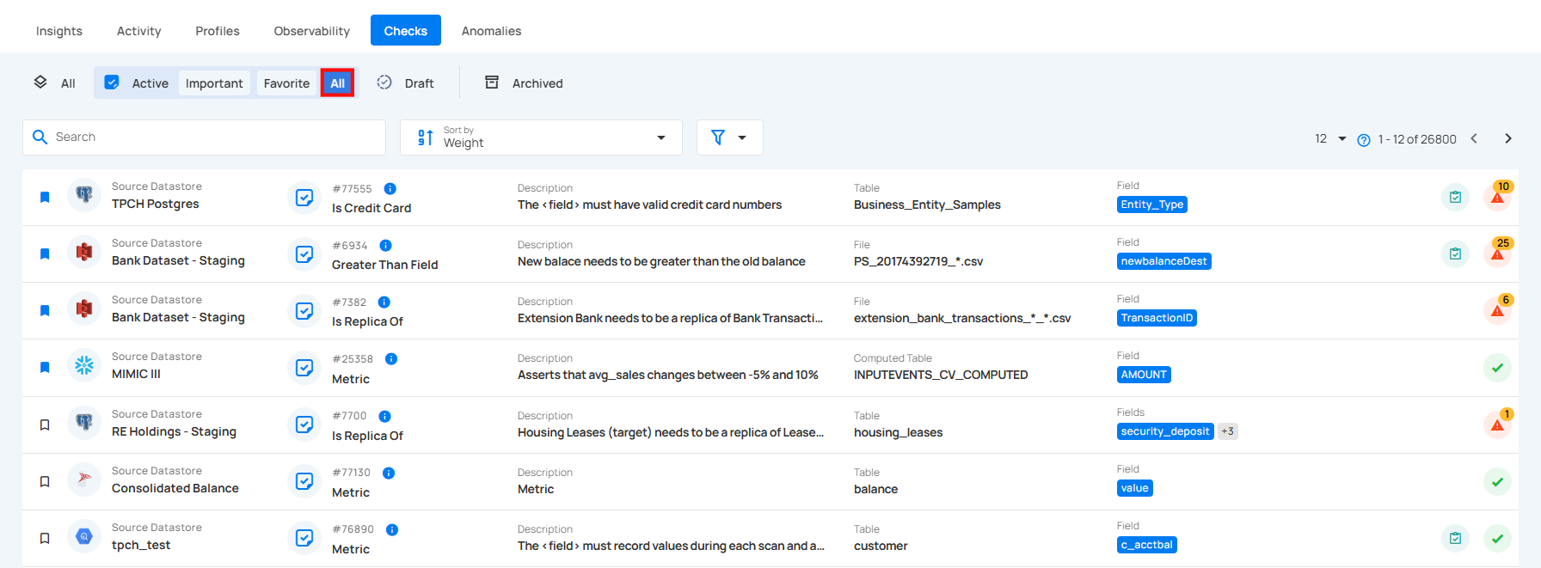Click the newbalanceDest field tag
1541x568 pixels.
click(x=1164, y=261)
